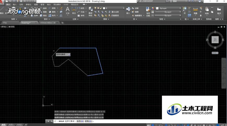Close the command line with X button
Image resolution: width=227 pixels, height=126 pixels.
pyautogui.click(x=48, y=121)
